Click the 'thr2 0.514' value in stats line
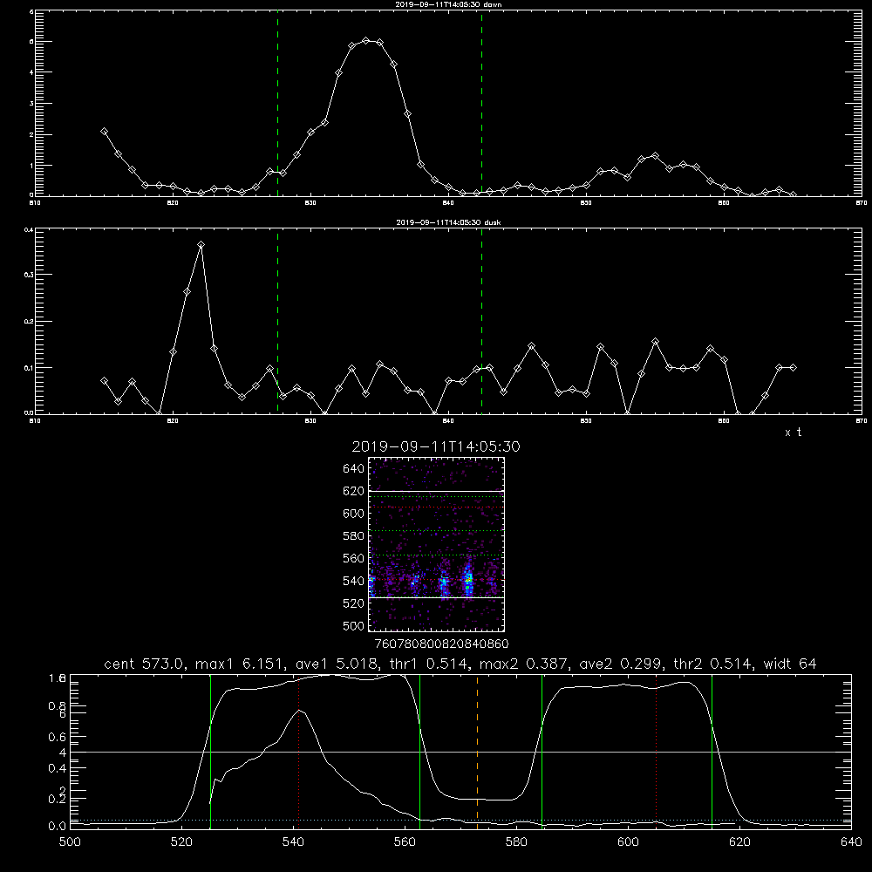 click(712, 664)
